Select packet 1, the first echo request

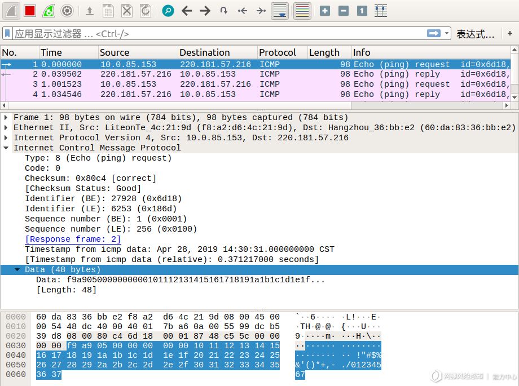[x=255, y=64]
